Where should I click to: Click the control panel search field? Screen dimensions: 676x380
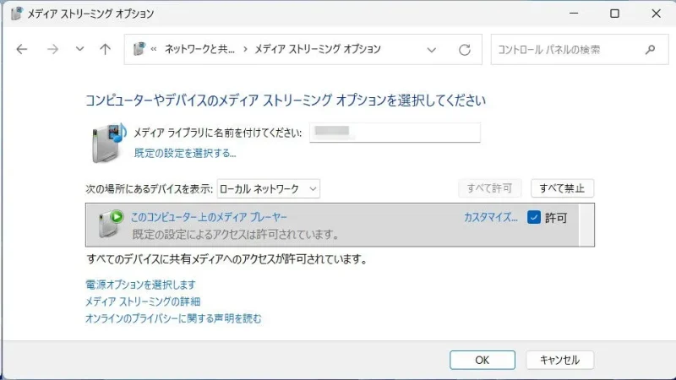[580, 50]
